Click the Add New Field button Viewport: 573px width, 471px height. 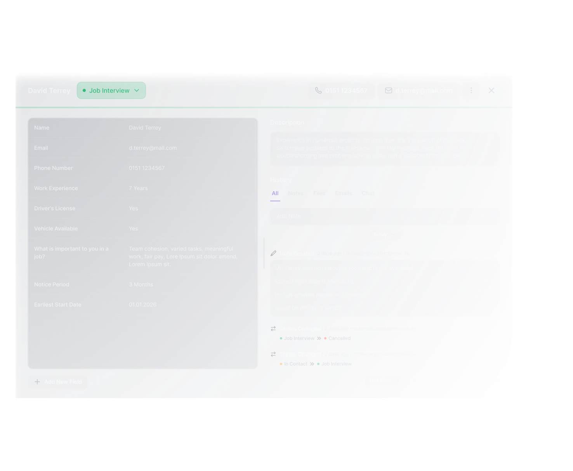58,382
